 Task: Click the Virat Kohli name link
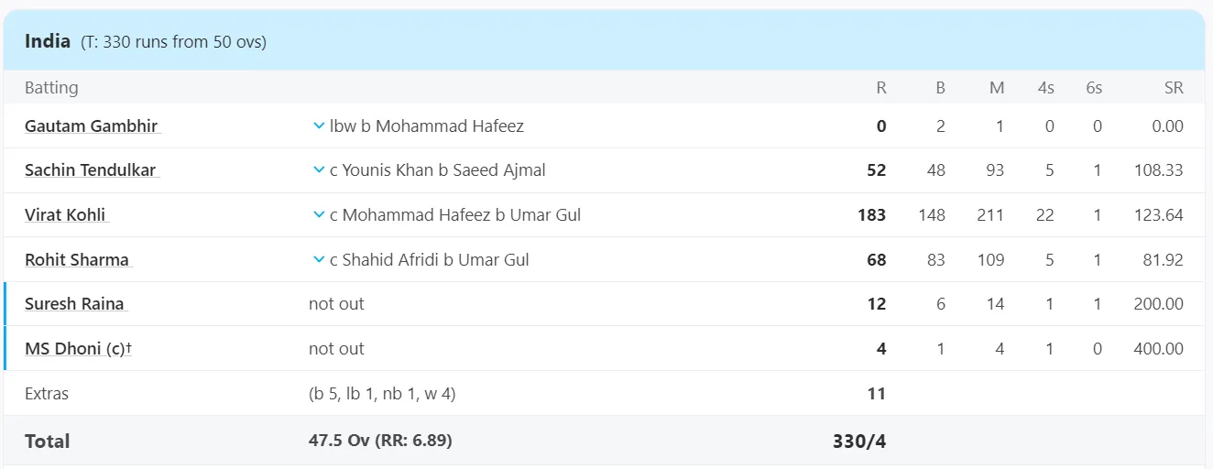click(66, 215)
